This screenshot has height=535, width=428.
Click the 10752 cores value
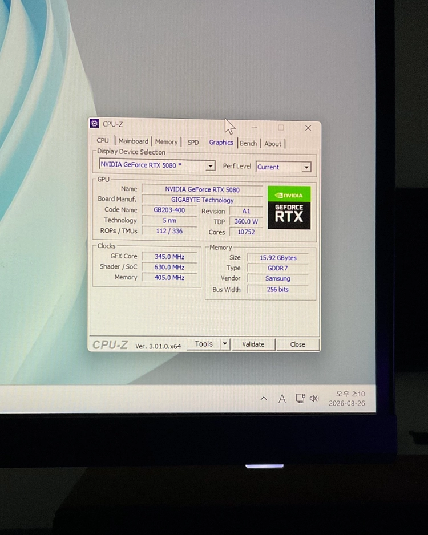point(246,232)
